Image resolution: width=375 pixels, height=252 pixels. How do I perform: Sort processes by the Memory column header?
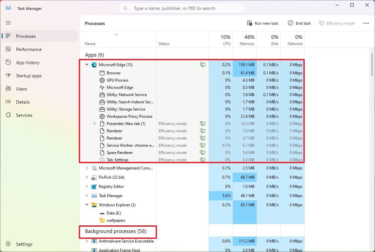pyautogui.click(x=245, y=40)
